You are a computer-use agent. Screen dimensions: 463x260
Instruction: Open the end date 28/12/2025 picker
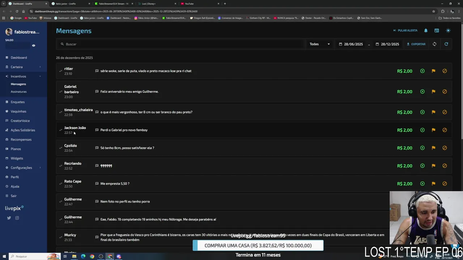(x=387, y=44)
